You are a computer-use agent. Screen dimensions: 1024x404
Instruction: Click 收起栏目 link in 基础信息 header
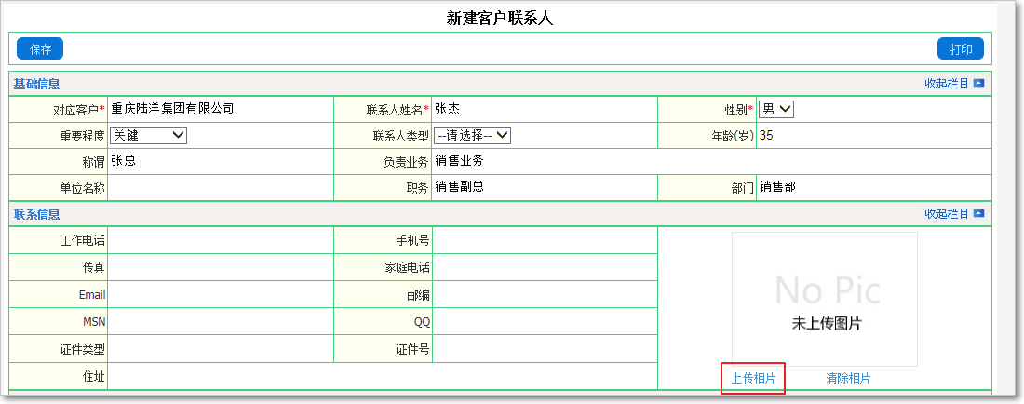(947, 84)
